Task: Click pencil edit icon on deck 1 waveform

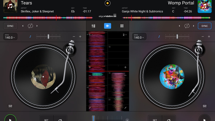Action: tap(90, 107)
